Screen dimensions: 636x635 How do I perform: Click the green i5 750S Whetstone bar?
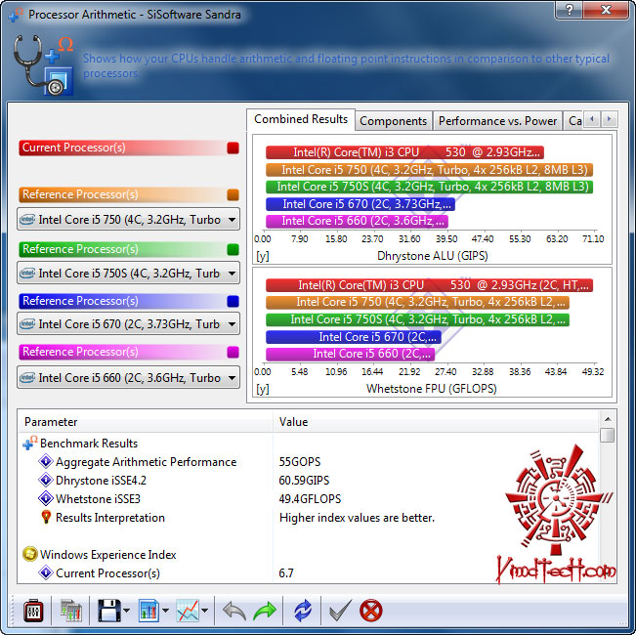click(417, 319)
